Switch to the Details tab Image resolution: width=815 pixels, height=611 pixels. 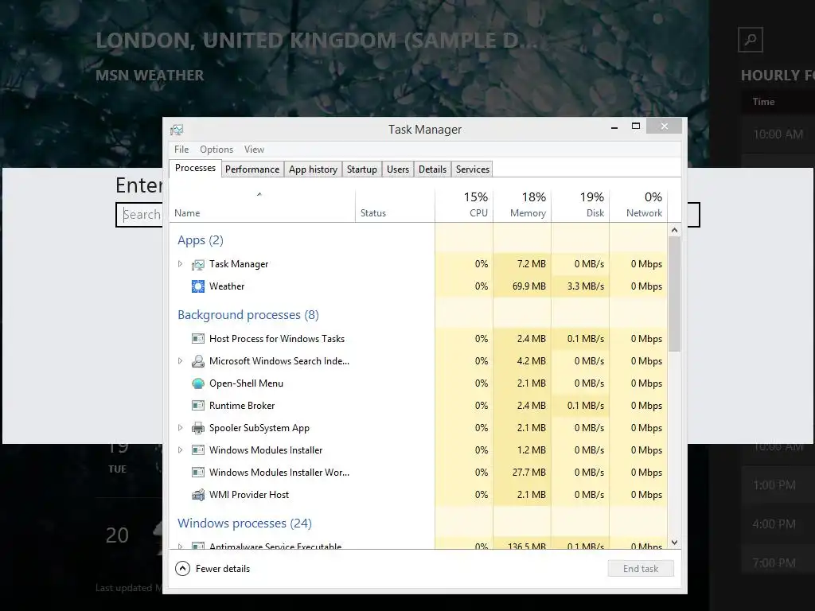[x=432, y=169]
